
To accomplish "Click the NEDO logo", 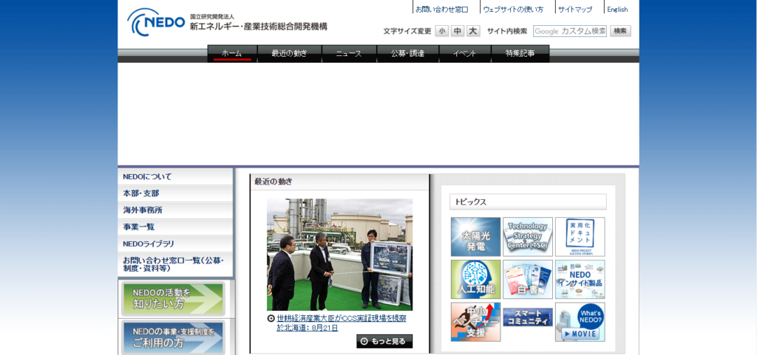I will click(156, 21).
